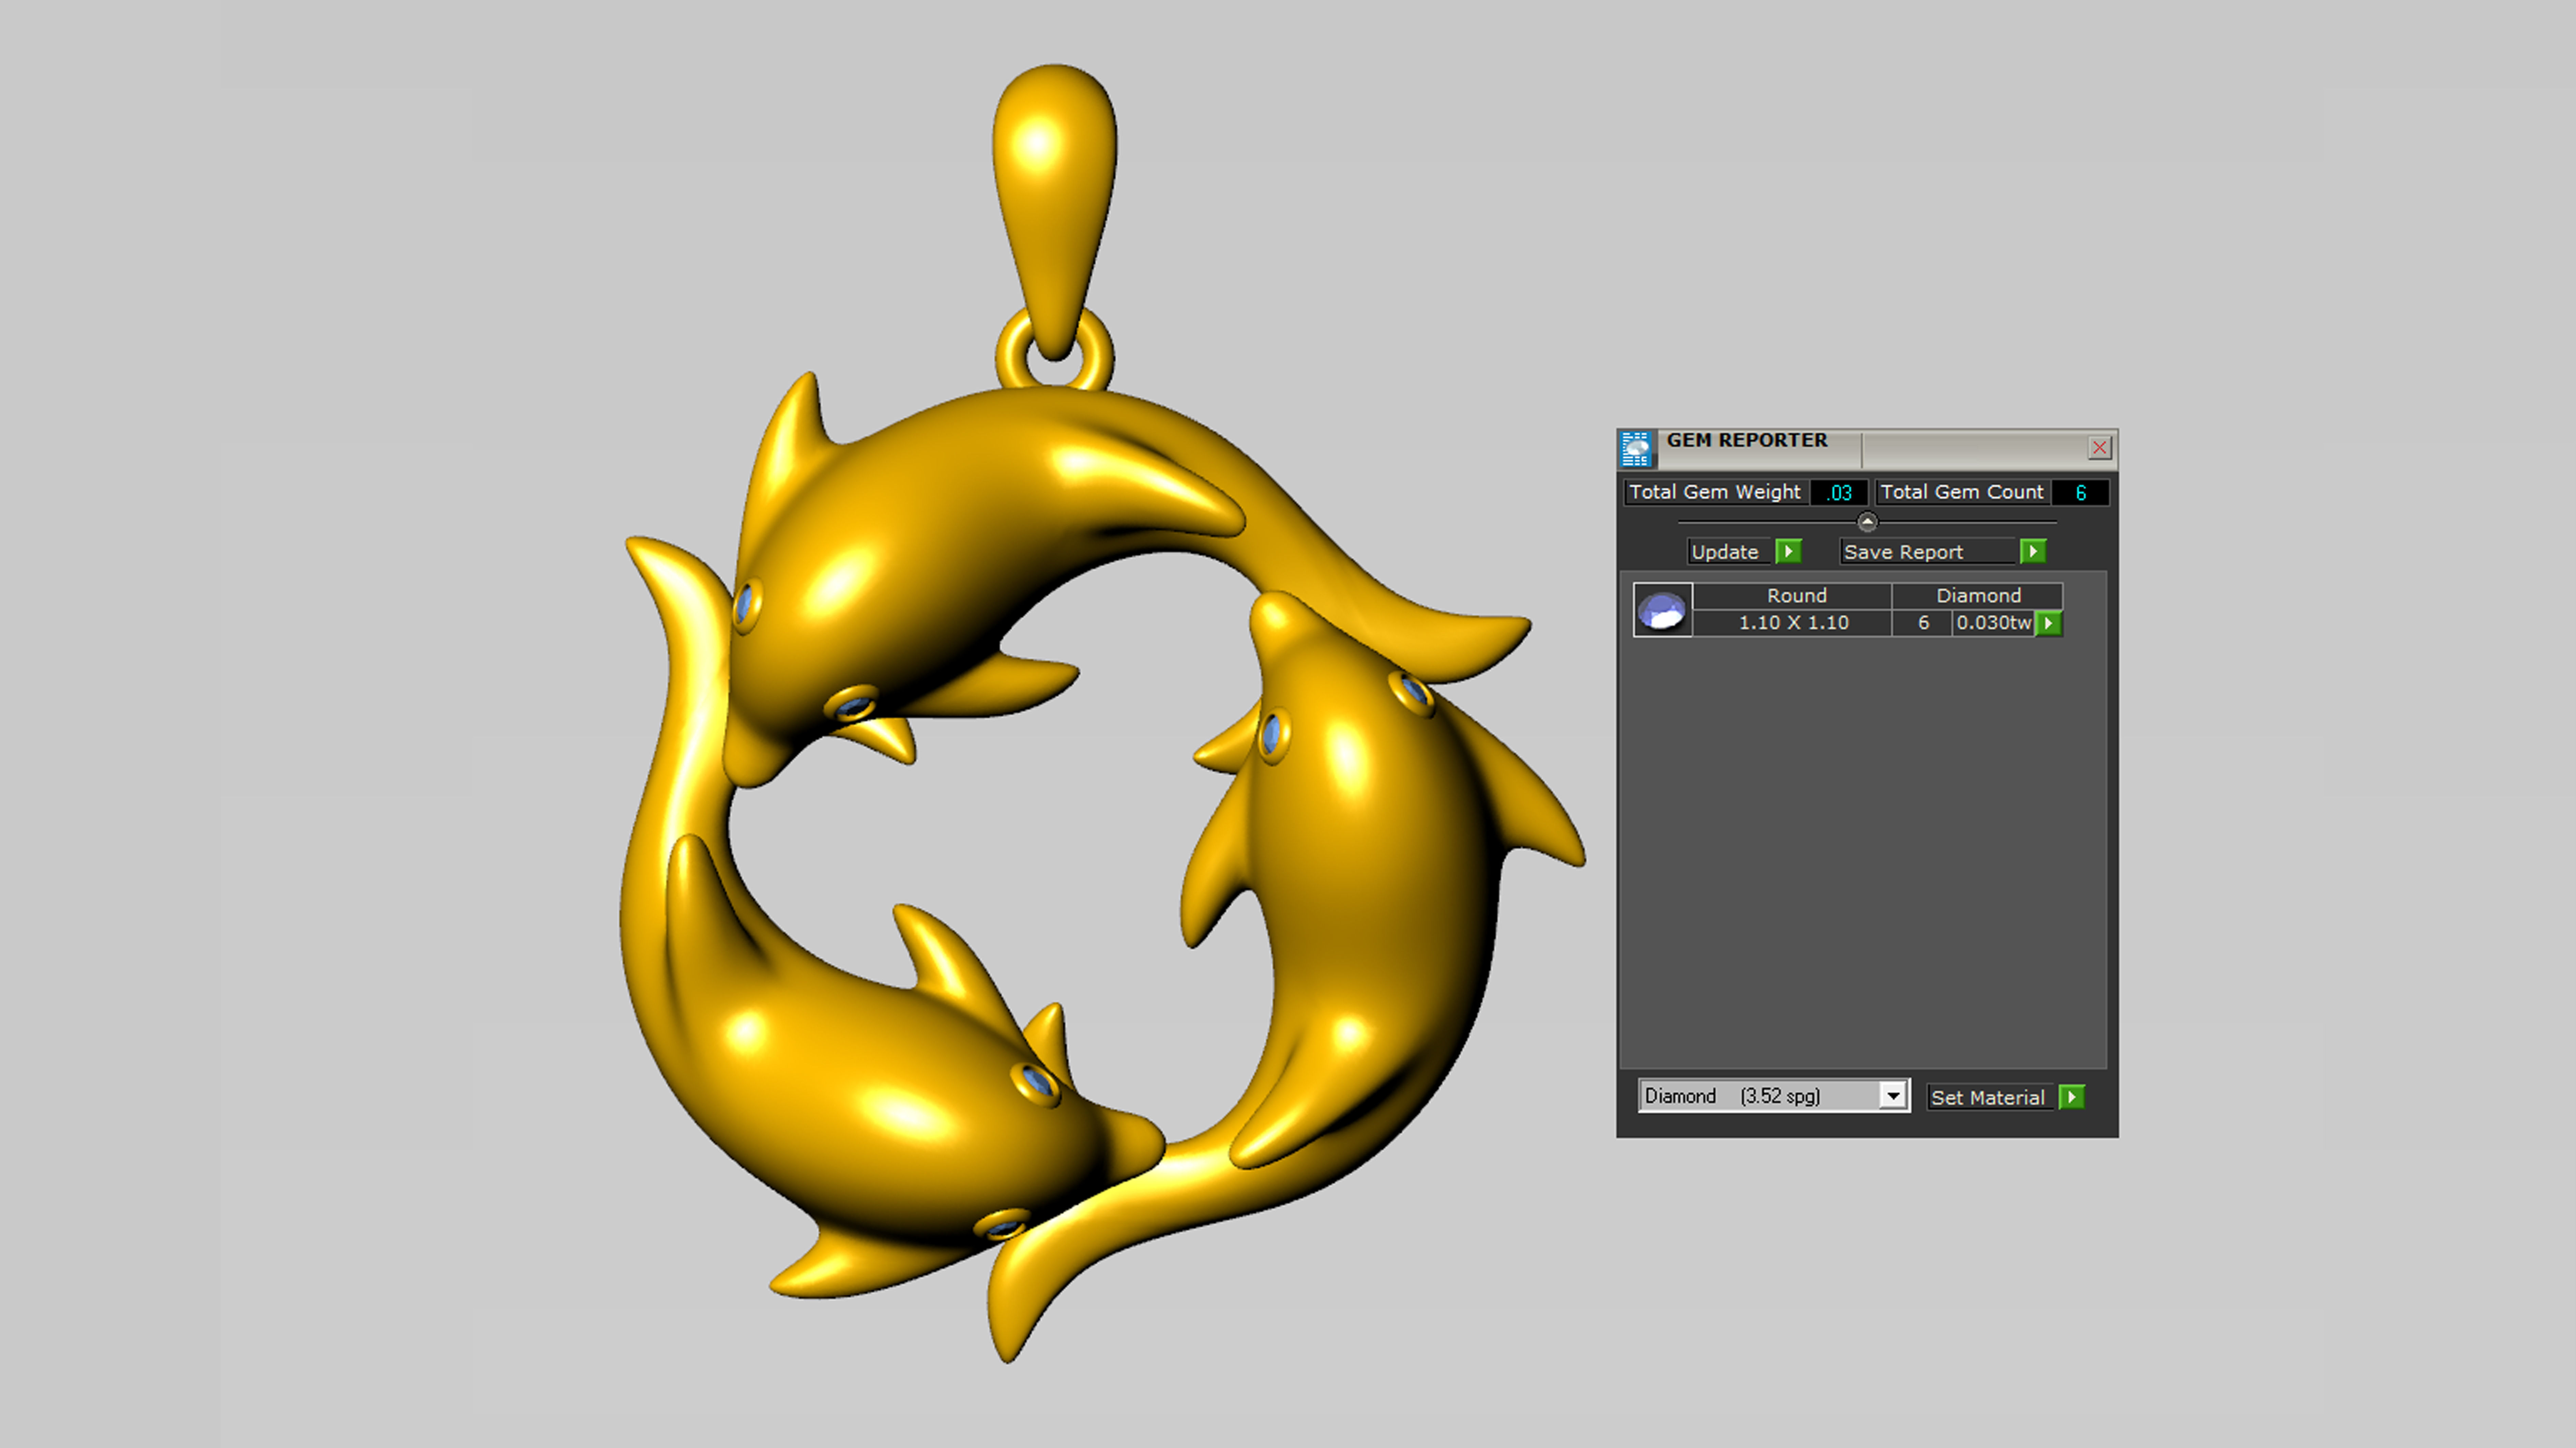Collapse the panel using the round arrow handle
Screen dimensions: 2576x1448
pos(1867,522)
